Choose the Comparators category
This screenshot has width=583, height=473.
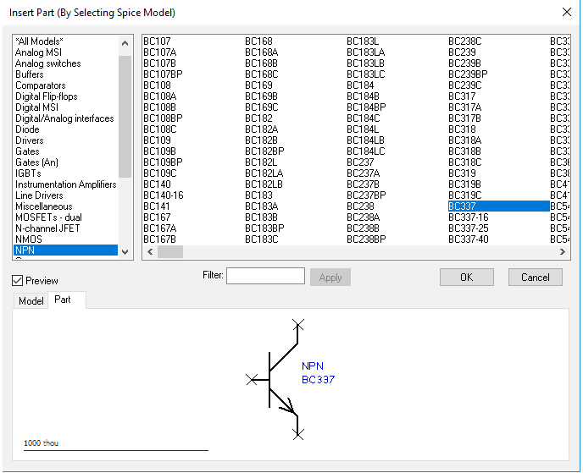click(40, 85)
